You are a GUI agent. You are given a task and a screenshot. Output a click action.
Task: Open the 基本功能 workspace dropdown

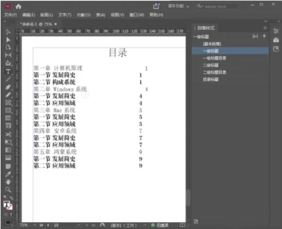(178, 6)
